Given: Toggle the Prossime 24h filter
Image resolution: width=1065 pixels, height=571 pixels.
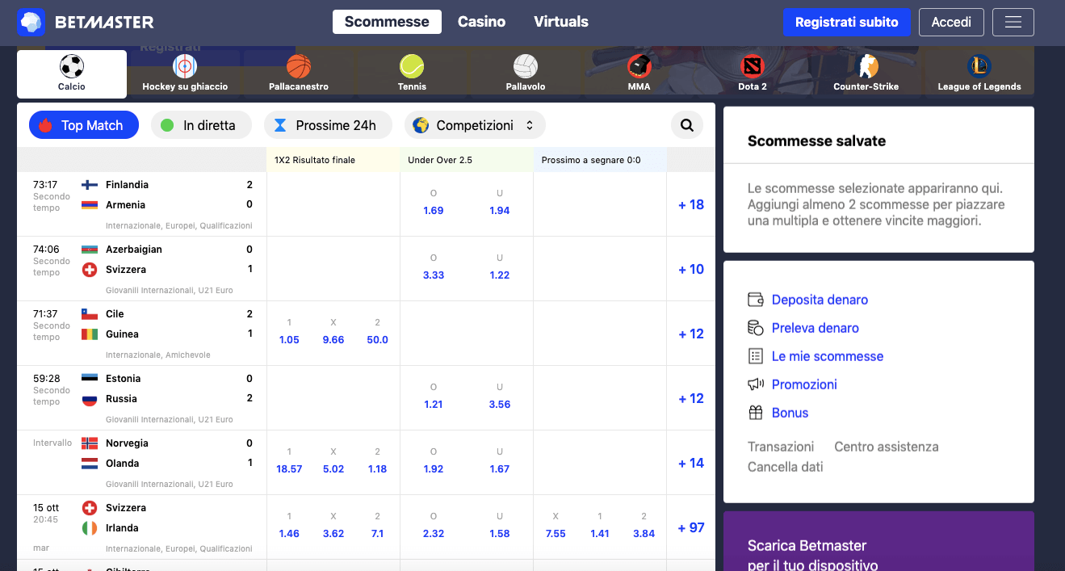Looking at the screenshot, I should (x=328, y=124).
